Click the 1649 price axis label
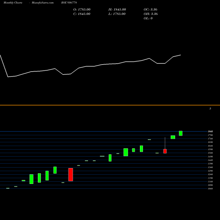 tap(210, 146)
